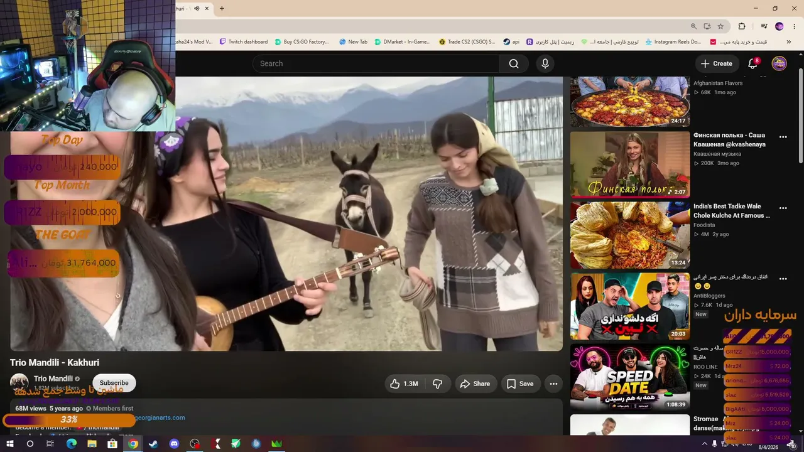Launch Microsoft Edge from the taskbar
This screenshot has width=804, height=452.
[x=71, y=444]
